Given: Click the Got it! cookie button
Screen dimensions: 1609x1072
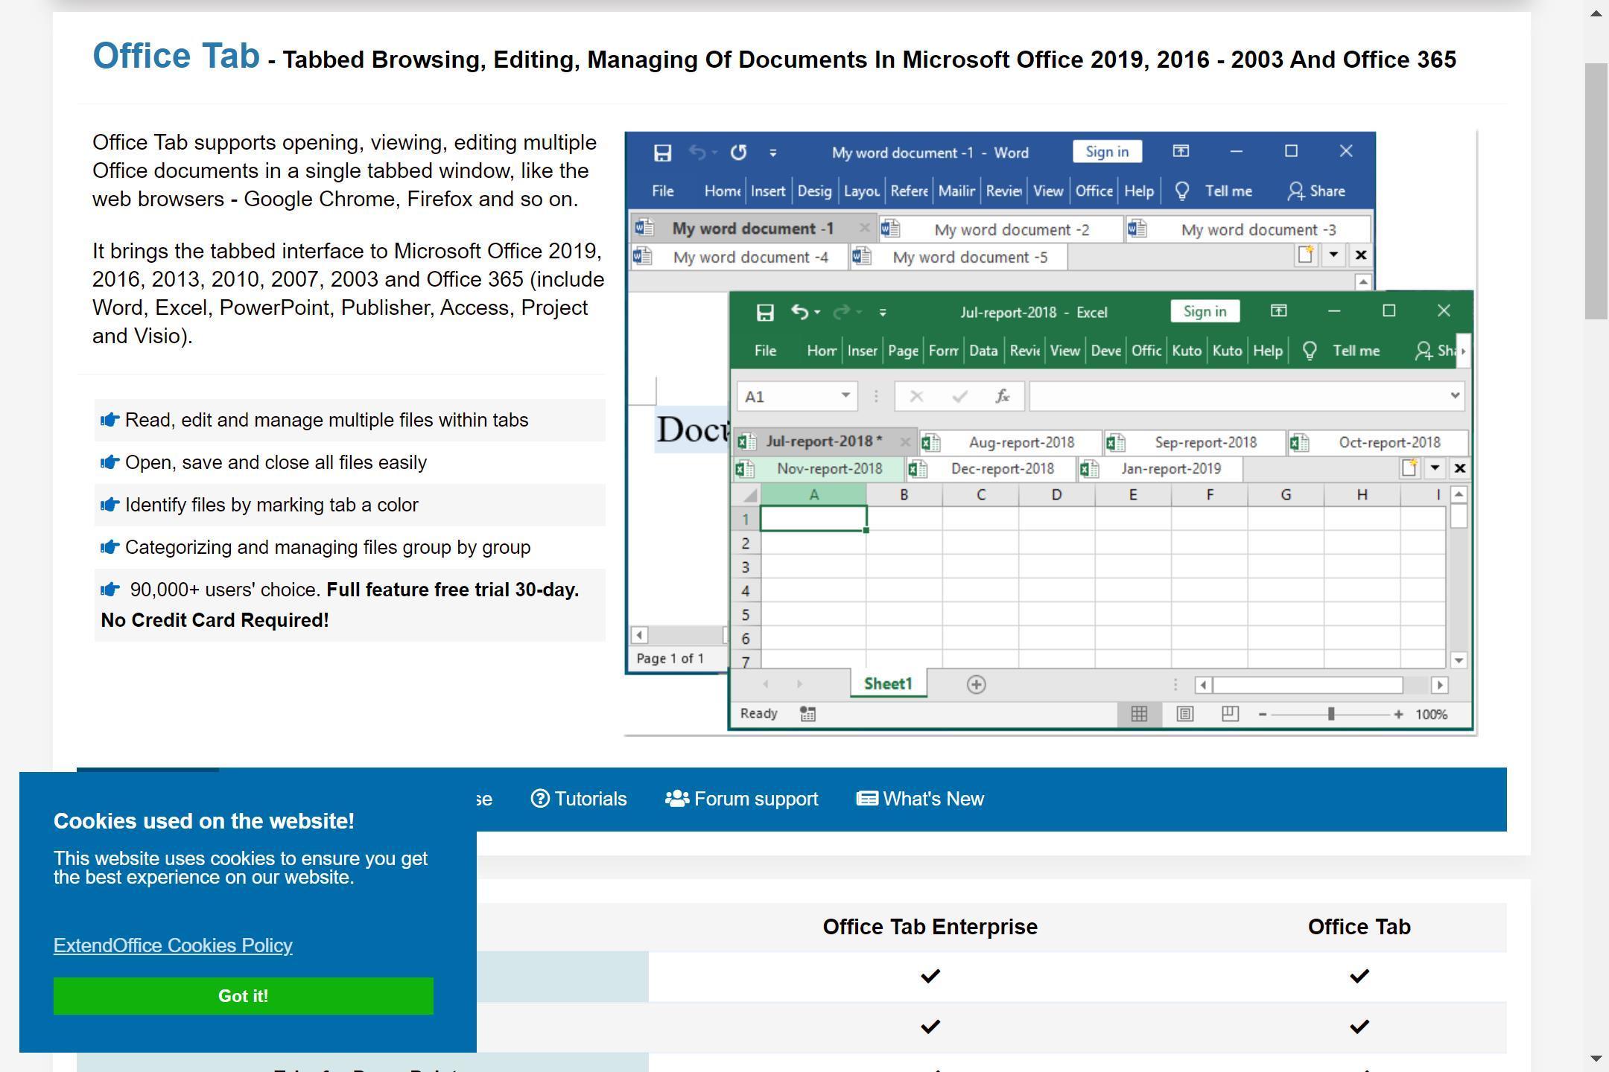Looking at the screenshot, I should pos(243,996).
